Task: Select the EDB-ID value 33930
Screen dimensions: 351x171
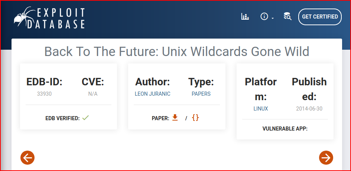Action: click(44, 94)
